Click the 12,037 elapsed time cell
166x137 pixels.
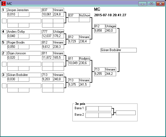[47, 36]
